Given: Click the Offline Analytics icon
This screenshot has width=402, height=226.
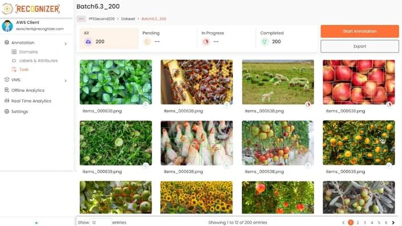Looking at the screenshot, I should [7, 90].
